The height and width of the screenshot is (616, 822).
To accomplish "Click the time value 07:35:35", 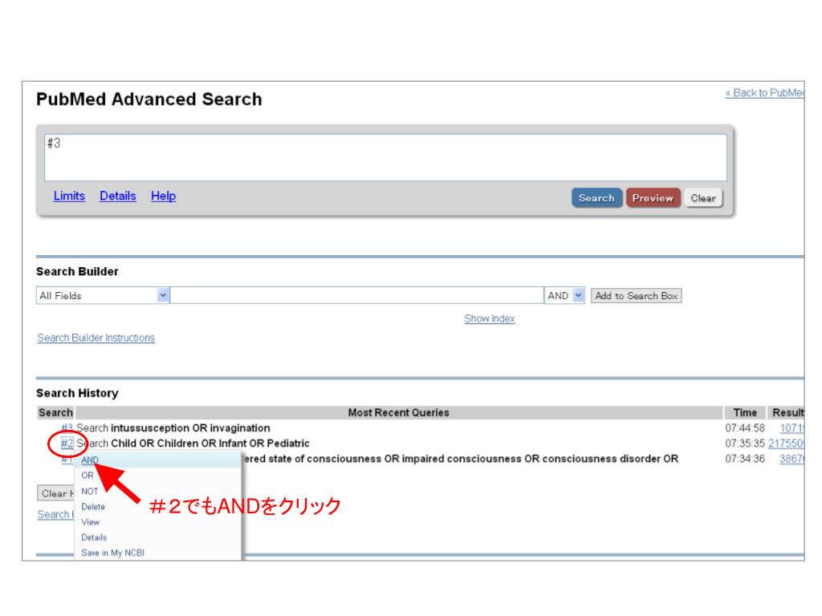I will coord(745,444).
